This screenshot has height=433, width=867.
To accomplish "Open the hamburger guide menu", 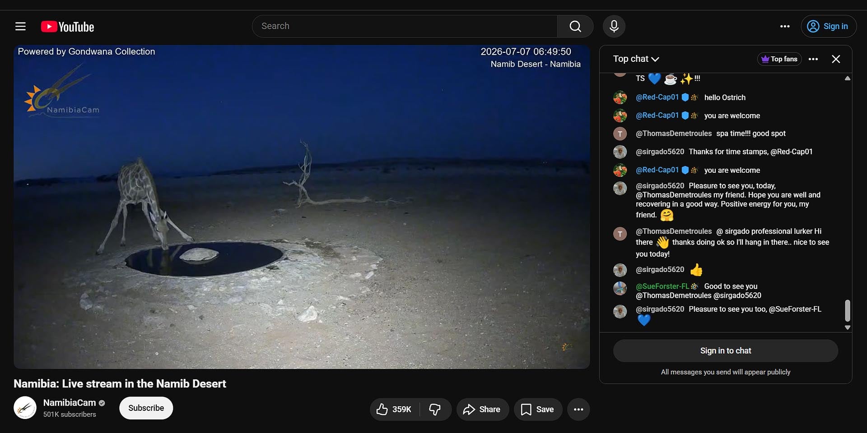I will (20, 26).
